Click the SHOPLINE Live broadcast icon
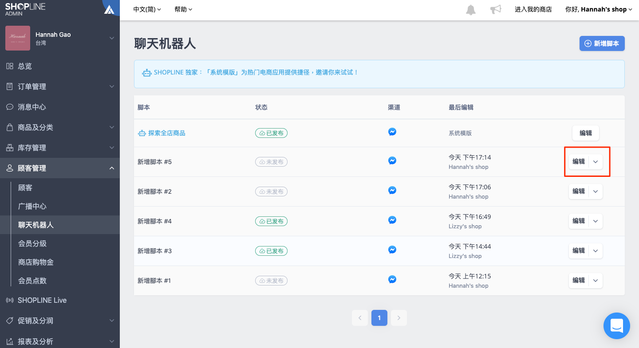 pyautogui.click(x=9, y=300)
